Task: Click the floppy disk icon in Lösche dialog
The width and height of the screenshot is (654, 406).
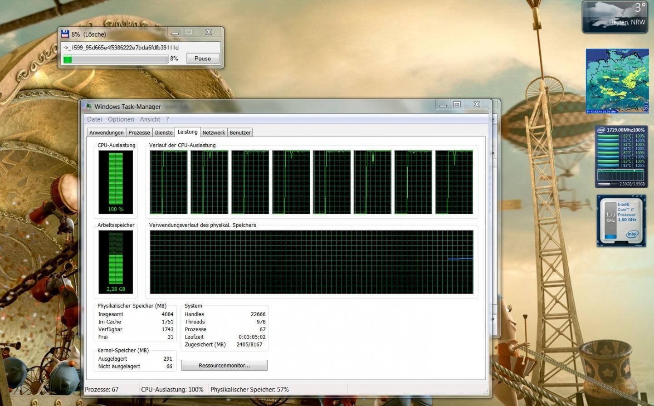Action: coord(65,34)
